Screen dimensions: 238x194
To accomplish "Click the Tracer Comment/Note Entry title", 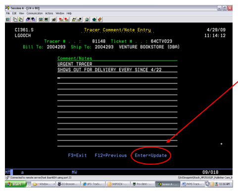I will 117,30.
